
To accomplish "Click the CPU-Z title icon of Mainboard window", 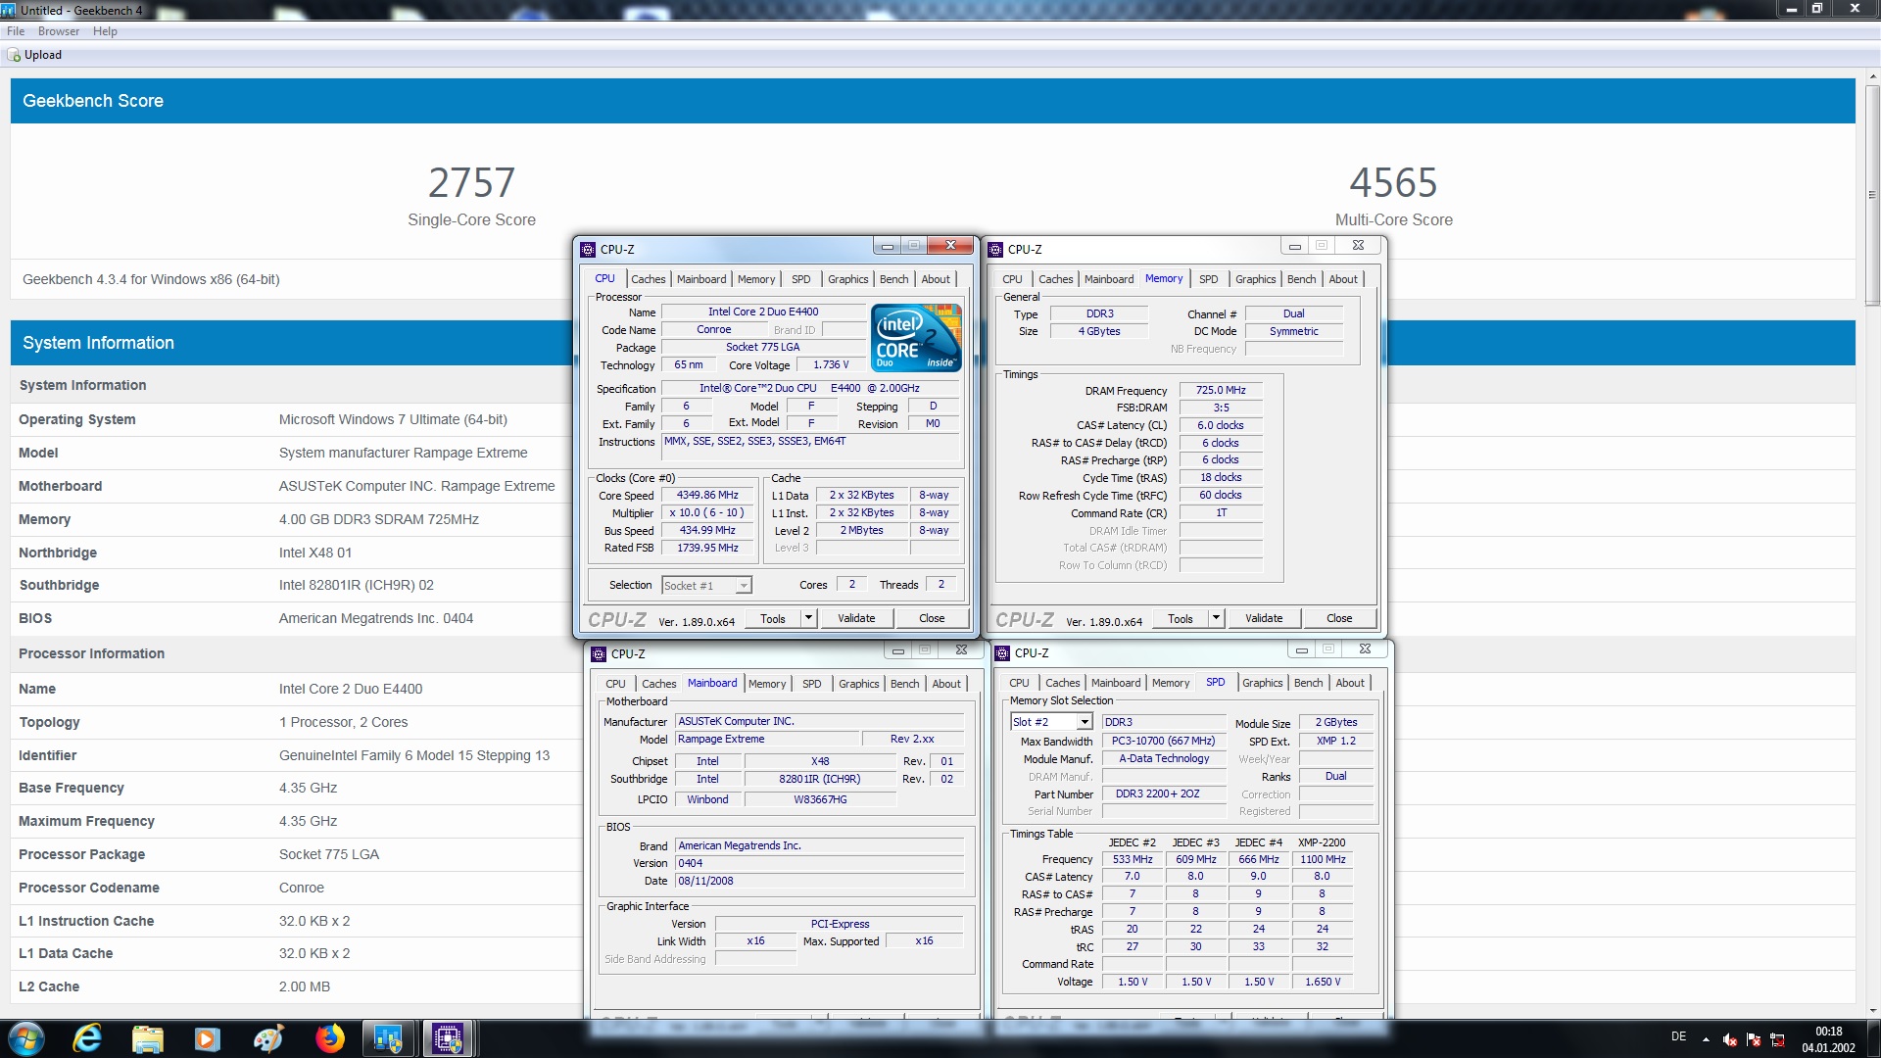I will tap(599, 653).
